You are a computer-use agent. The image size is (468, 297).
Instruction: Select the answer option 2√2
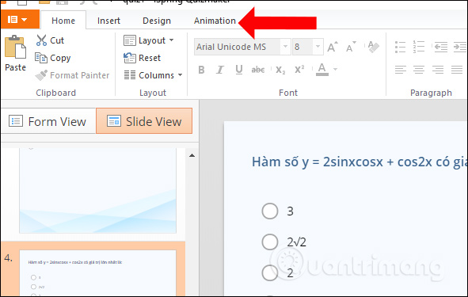pyautogui.click(x=270, y=242)
